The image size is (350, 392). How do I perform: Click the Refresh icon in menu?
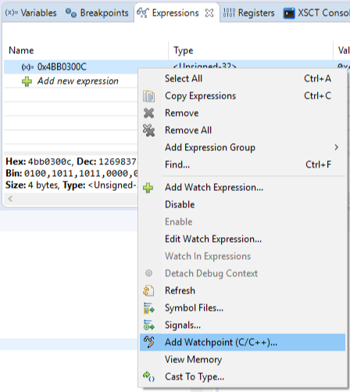tap(148, 291)
